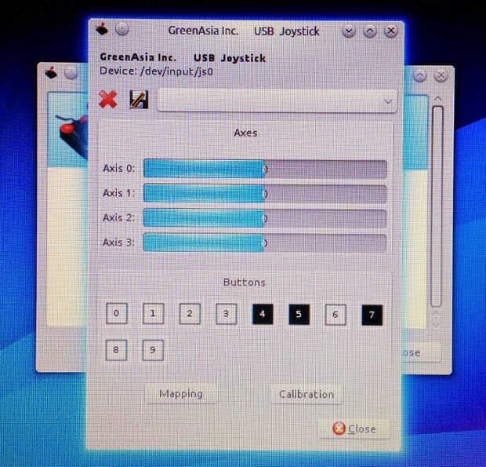Click the scrollbar up arrow in background window
This screenshot has height=467, width=486.
(437, 99)
